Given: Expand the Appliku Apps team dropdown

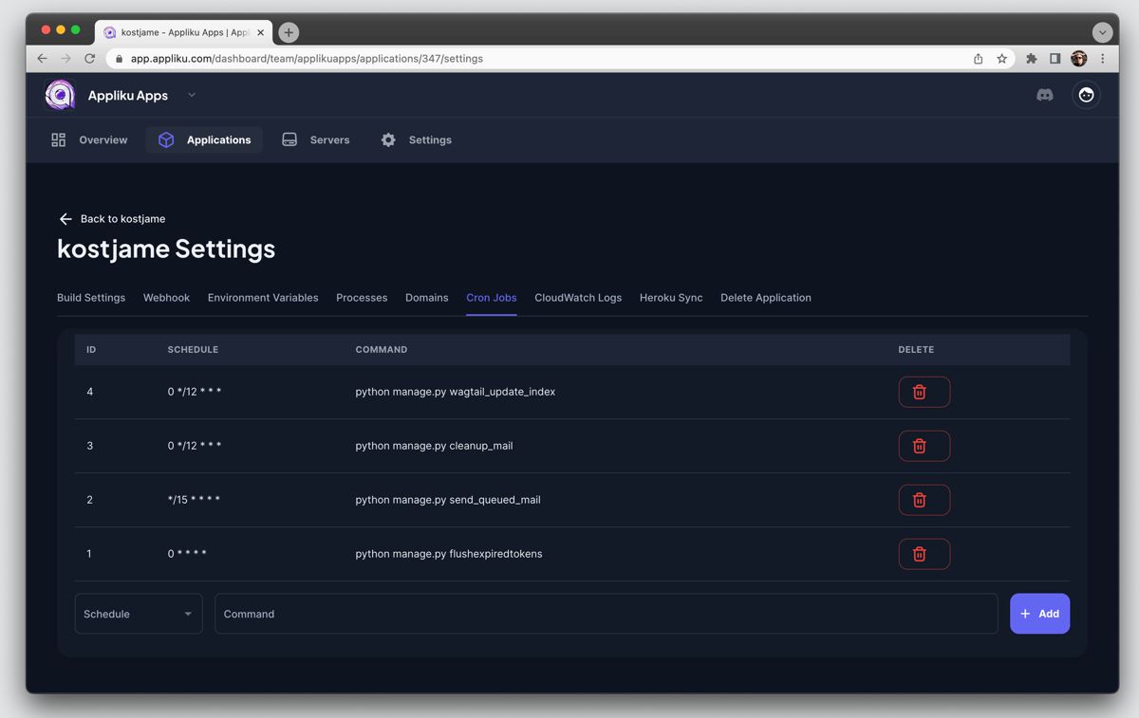Looking at the screenshot, I should (192, 95).
